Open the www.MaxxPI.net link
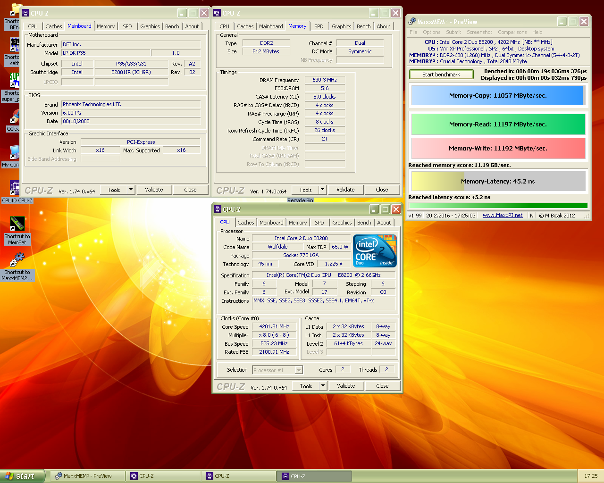The image size is (604, 483). pyautogui.click(x=503, y=215)
